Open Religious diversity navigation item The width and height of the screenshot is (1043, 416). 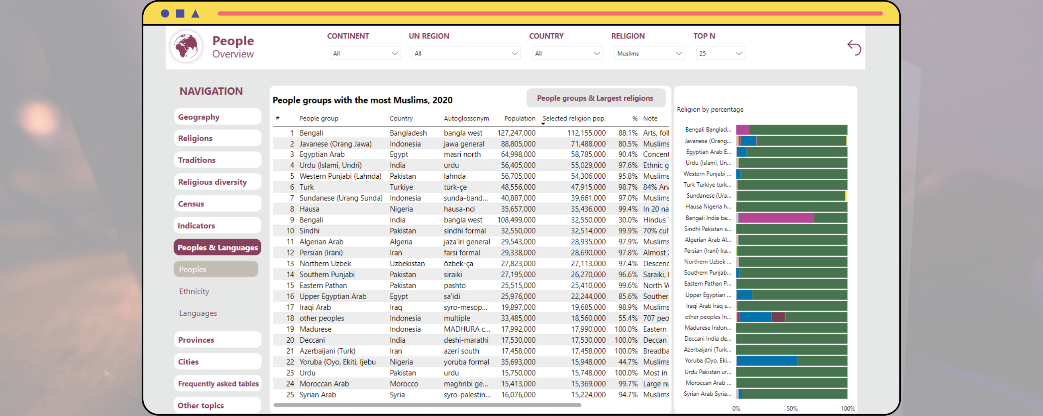pyautogui.click(x=217, y=182)
